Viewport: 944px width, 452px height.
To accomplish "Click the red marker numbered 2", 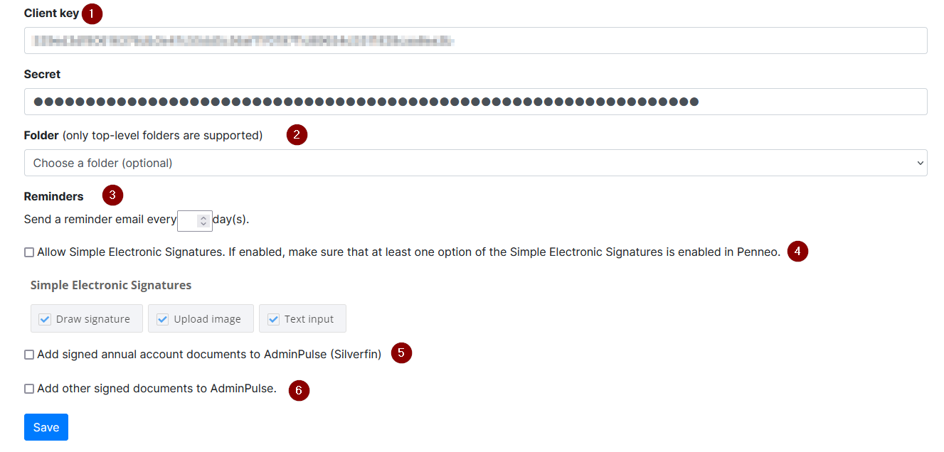I will 297,135.
